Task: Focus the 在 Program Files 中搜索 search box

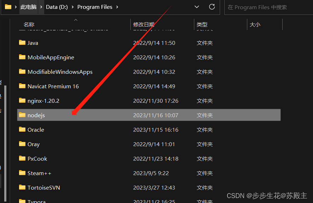Action: (268, 7)
